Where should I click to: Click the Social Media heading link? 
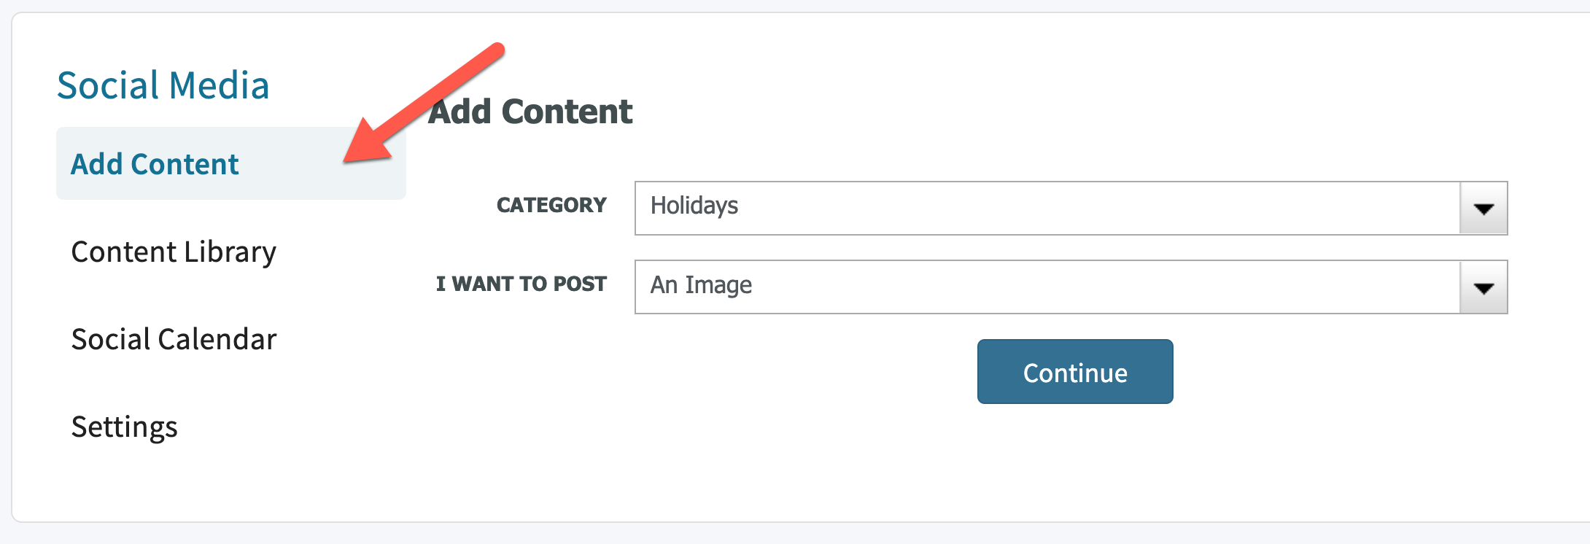163,85
